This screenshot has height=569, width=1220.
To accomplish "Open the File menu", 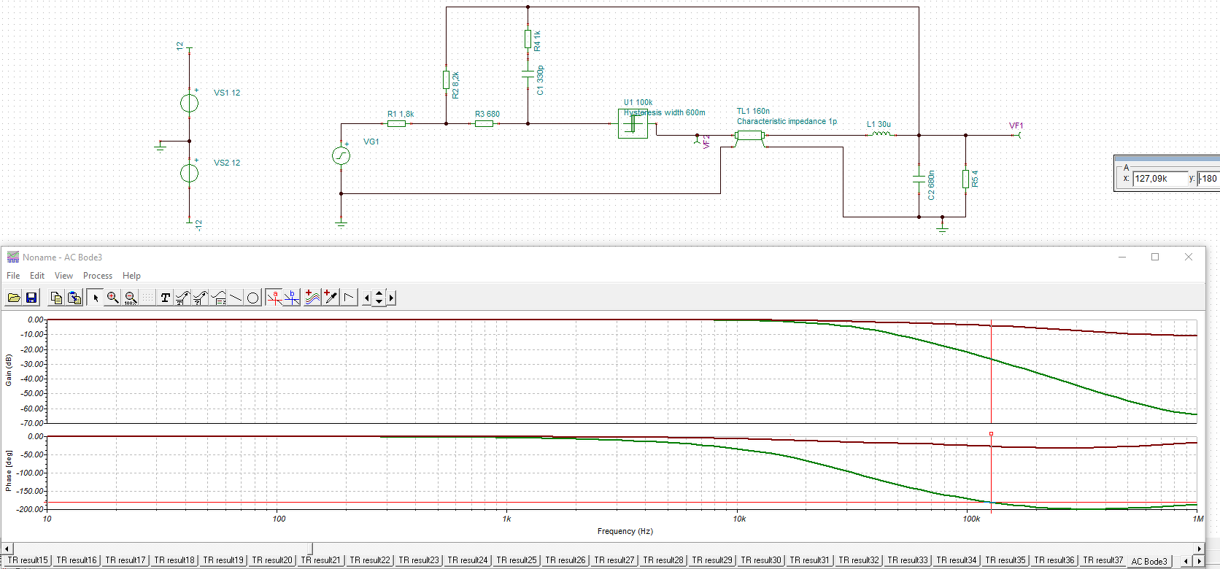I will tap(13, 276).
